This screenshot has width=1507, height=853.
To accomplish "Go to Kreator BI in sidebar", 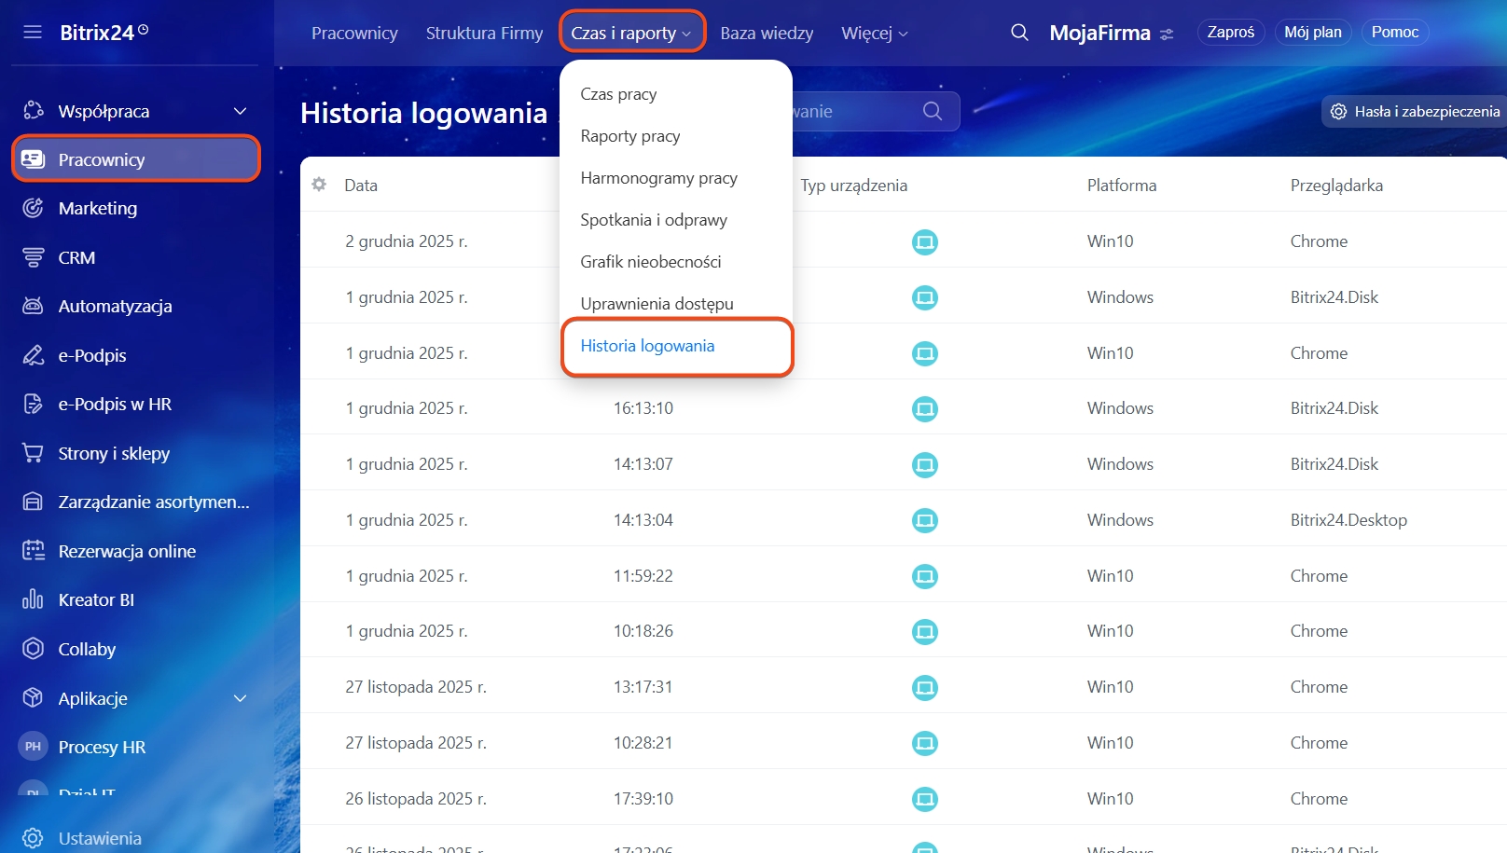I will click(x=96, y=600).
